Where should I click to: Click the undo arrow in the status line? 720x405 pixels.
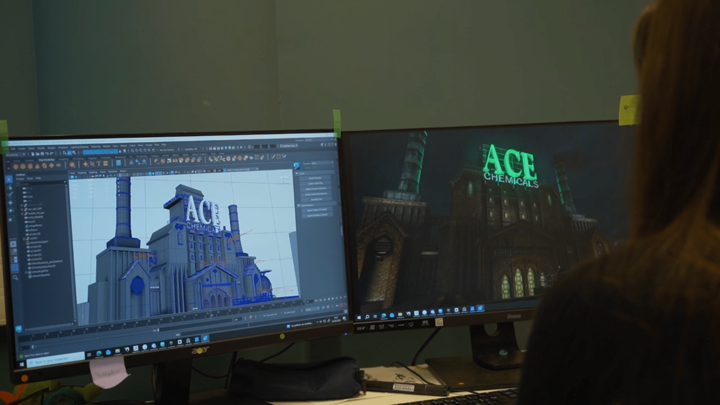pyautogui.click(x=46, y=154)
